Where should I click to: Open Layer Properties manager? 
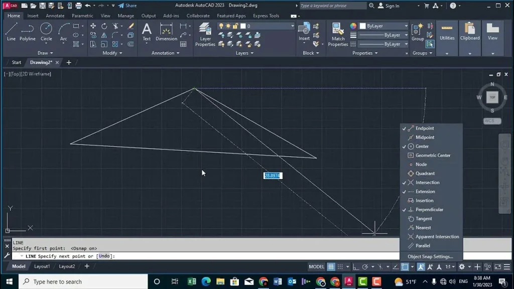click(x=205, y=35)
